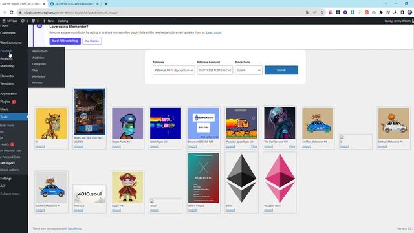
Task: Open a new browser tab with plus icon
Action: point(106,4)
